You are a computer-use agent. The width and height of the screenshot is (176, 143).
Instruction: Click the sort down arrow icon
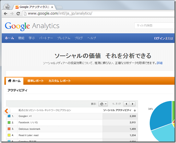coord(135,110)
